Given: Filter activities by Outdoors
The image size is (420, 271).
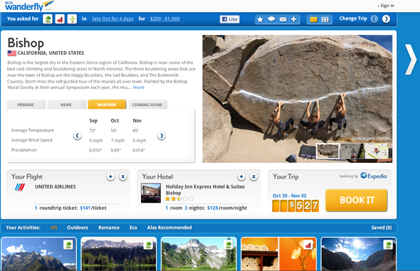Looking at the screenshot, I should [78, 228].
